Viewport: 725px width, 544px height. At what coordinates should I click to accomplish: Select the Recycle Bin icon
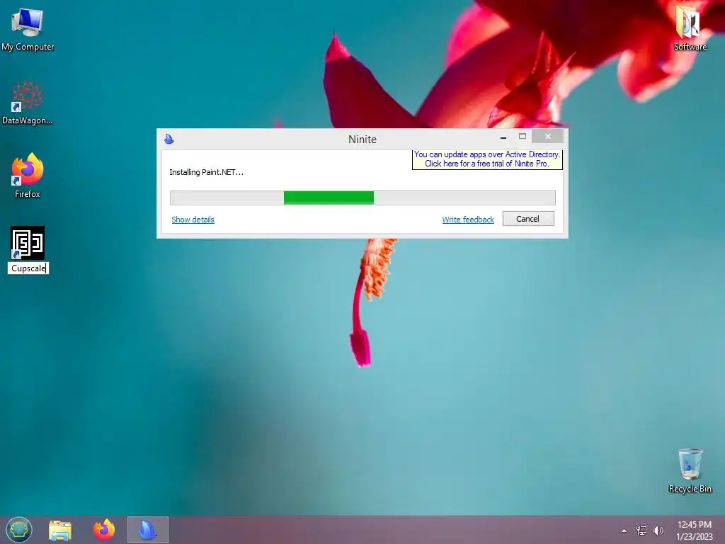690,470
